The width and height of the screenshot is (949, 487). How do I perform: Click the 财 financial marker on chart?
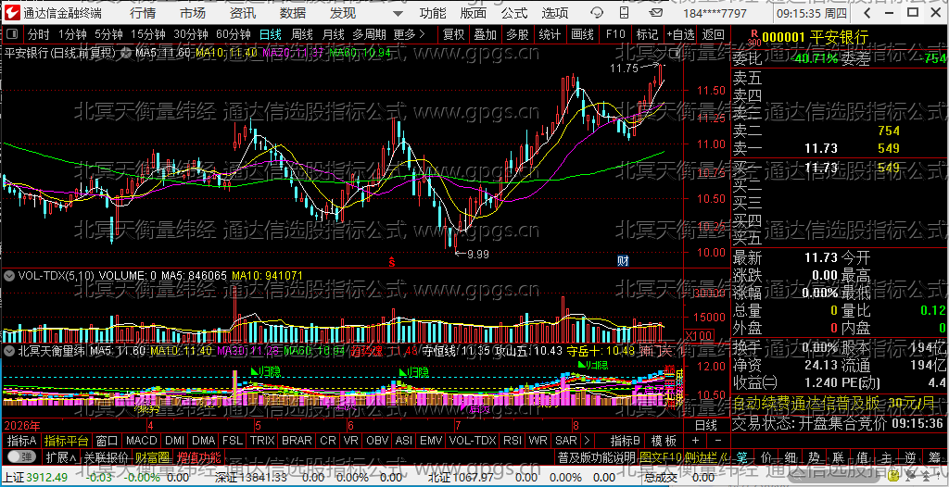(623, 261)
